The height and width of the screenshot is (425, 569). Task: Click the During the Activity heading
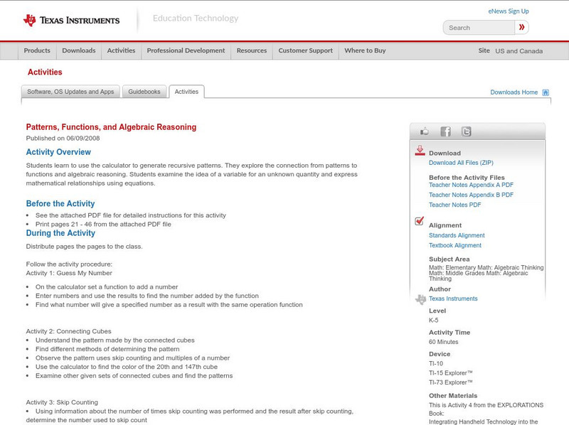point(60,233)
